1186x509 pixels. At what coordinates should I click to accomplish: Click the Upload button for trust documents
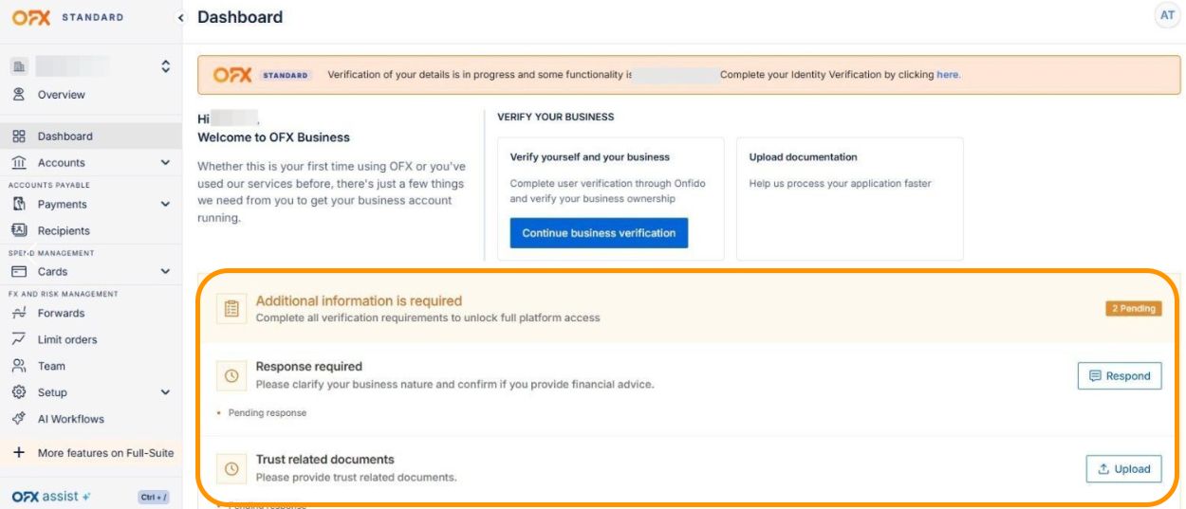1123,469
